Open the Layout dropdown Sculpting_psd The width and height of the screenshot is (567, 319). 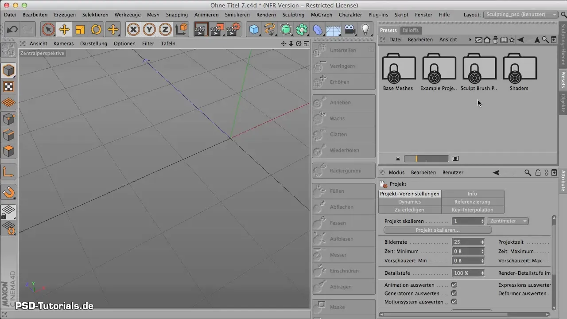[521, 15]
